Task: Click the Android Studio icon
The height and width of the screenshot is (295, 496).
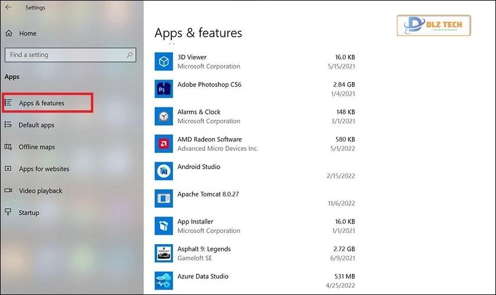Action: (x=164, y=171)
